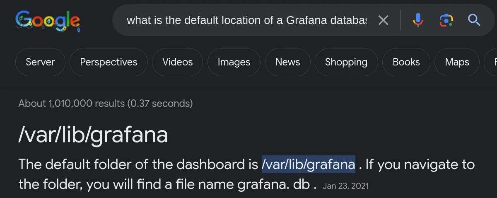Select the Server filter chip
The width and height of the screenshot is (497, 198).
pos(40,62)
